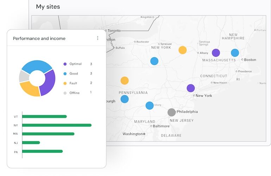Click the blue site marker below Syracuse
271x176 pixels.
click(x=155, y=61)
